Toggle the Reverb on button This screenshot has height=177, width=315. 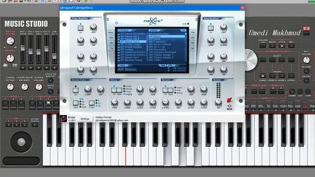coord(165,90)
